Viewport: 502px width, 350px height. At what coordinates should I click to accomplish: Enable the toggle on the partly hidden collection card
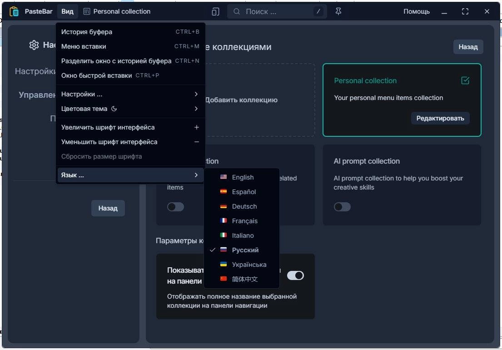[175, 207]
